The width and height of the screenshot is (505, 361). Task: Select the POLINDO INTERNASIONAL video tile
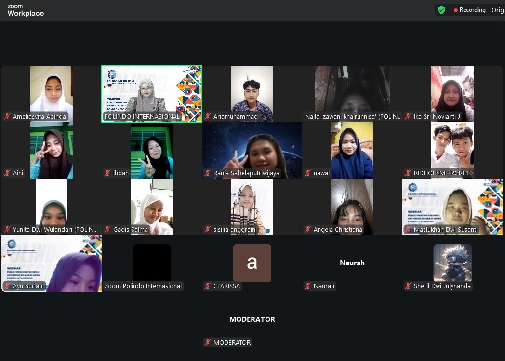click(151, 93)
